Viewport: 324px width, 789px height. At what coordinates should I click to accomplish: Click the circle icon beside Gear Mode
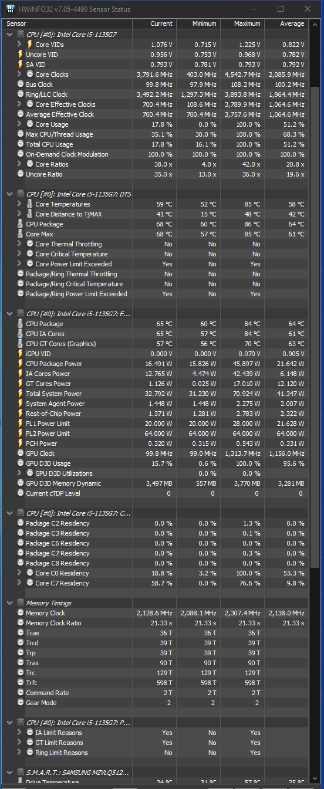coord(21,703)
